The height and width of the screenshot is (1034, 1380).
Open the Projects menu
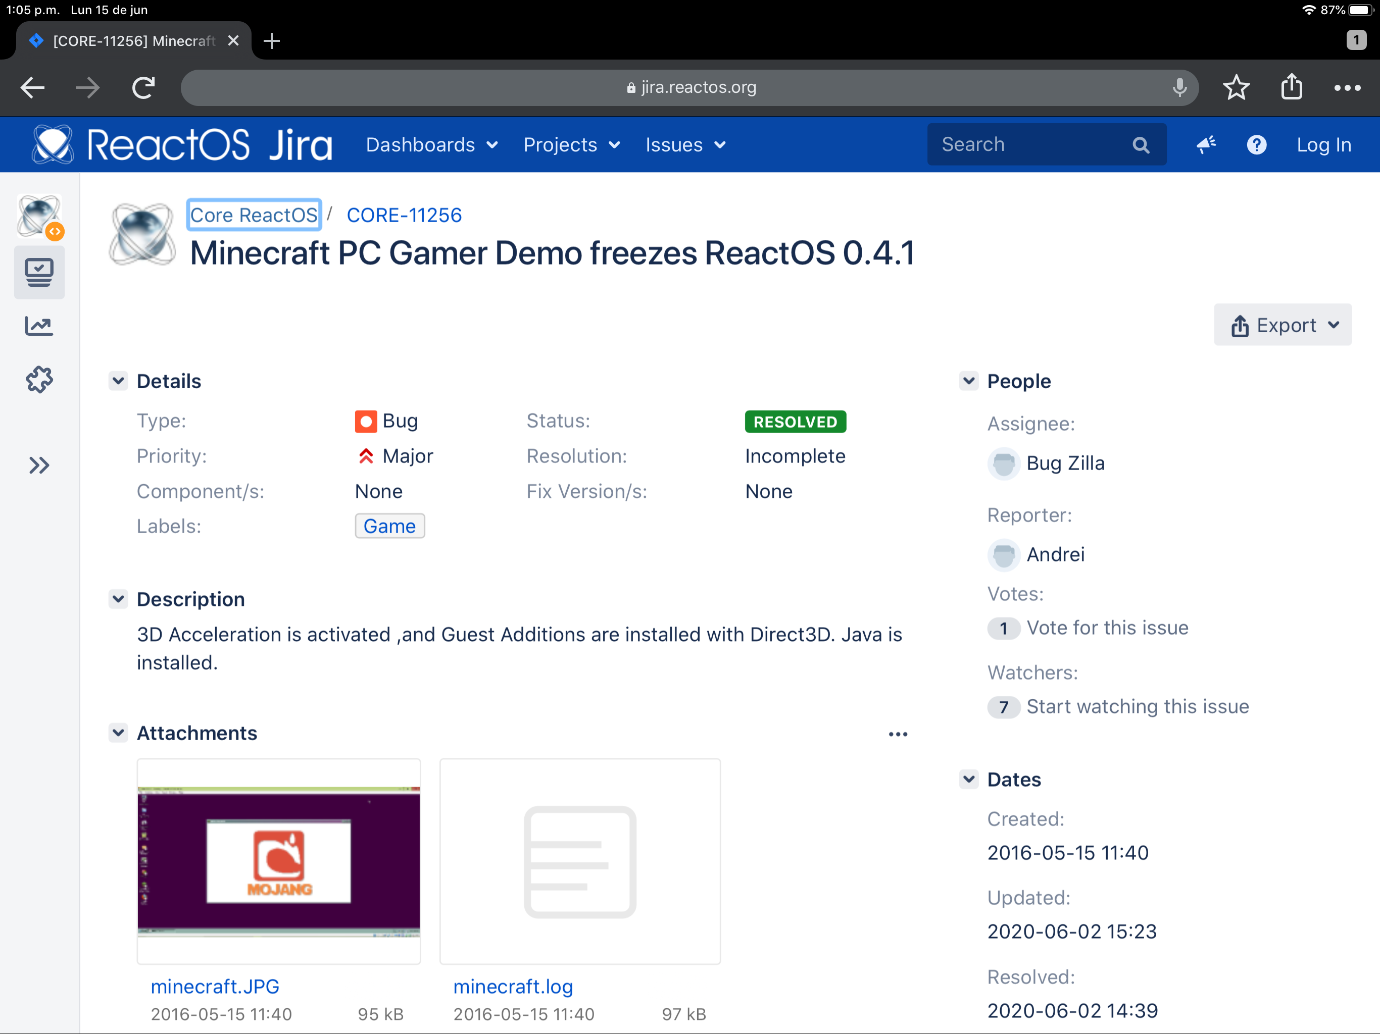[571, 145]
